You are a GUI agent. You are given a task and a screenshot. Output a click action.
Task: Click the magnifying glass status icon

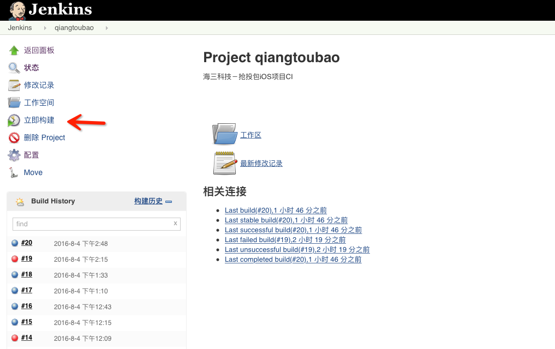click(14, 68)
